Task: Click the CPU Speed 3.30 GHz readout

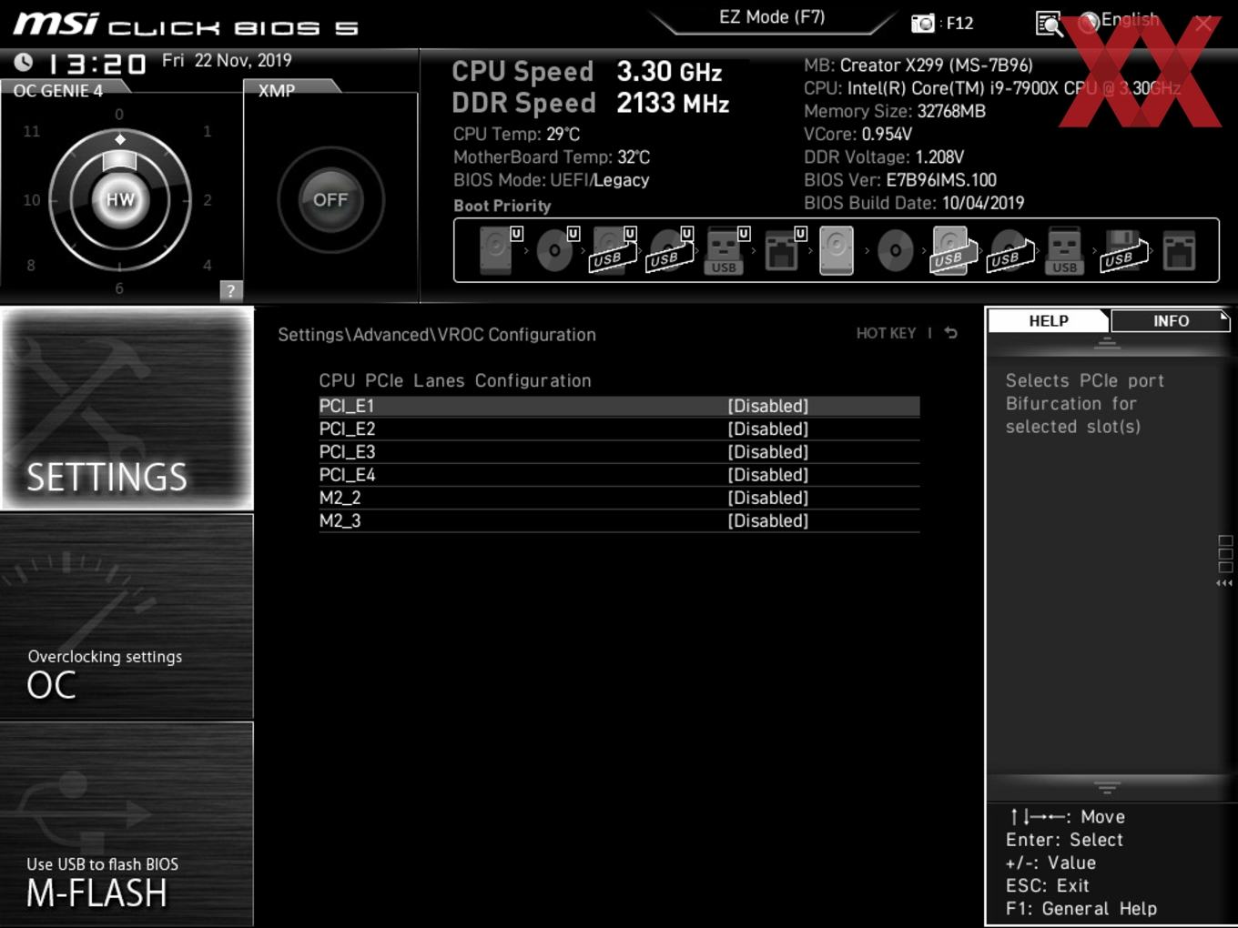Action: (x=587, y=72)
